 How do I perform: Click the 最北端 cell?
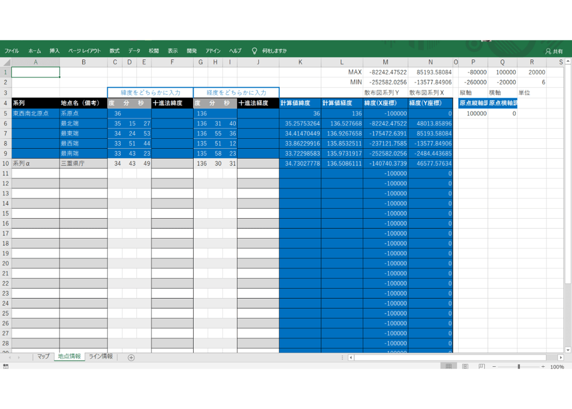pyautogui.click(x=84, y=123)
